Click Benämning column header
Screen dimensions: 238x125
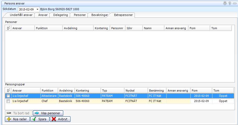click(157, 90)
